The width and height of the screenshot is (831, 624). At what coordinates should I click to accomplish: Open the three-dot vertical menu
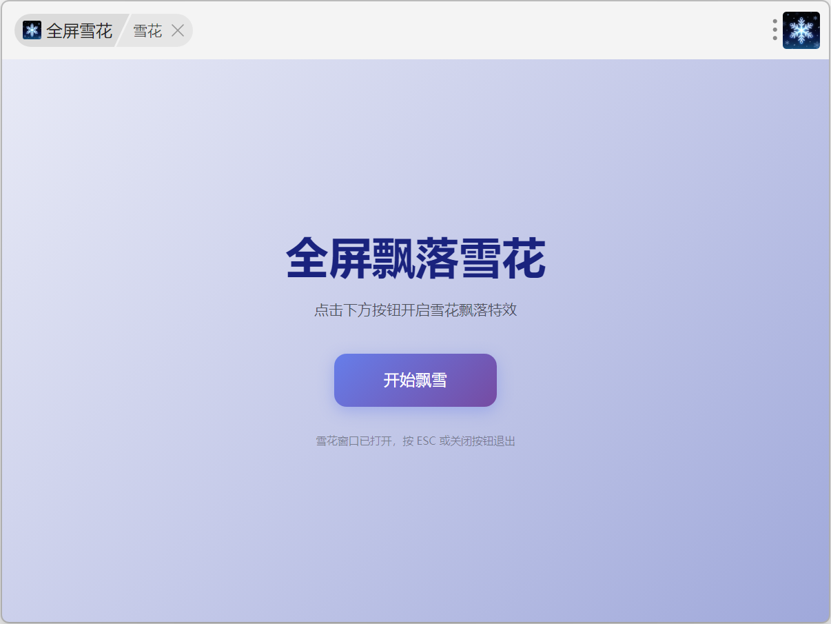coord(775,30)
